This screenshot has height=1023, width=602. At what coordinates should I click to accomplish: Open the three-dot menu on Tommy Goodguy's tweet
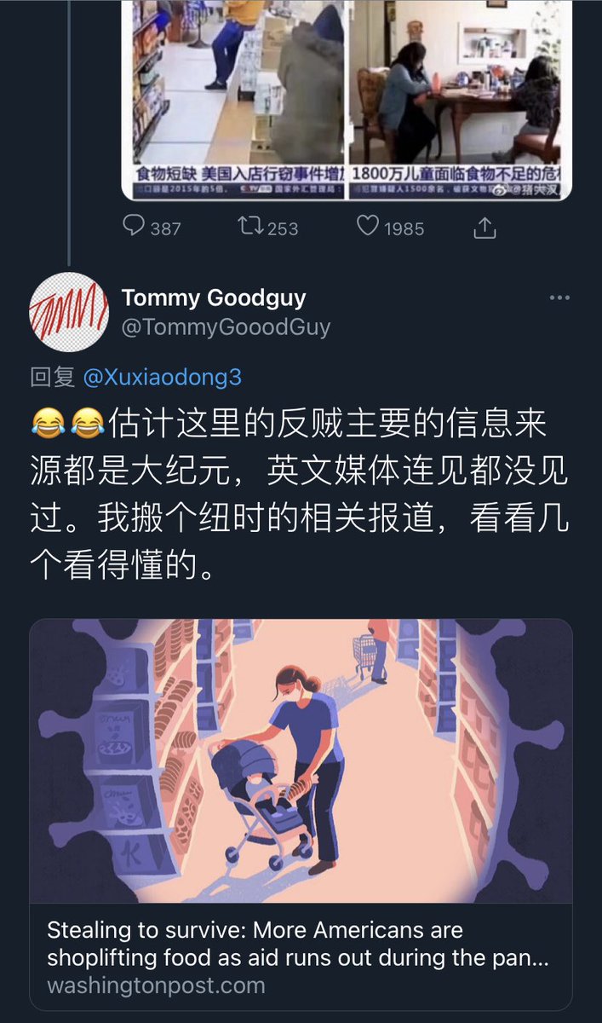(559, 298)
